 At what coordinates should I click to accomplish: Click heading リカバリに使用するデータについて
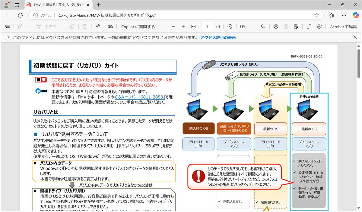click(74, 134)
